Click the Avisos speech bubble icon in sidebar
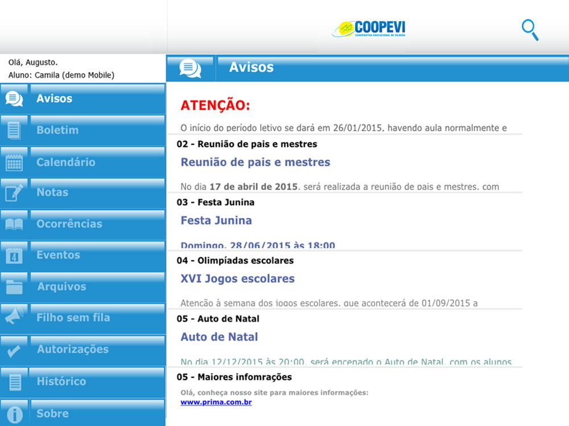Screen dimensions: 569x426 [14, 98]
